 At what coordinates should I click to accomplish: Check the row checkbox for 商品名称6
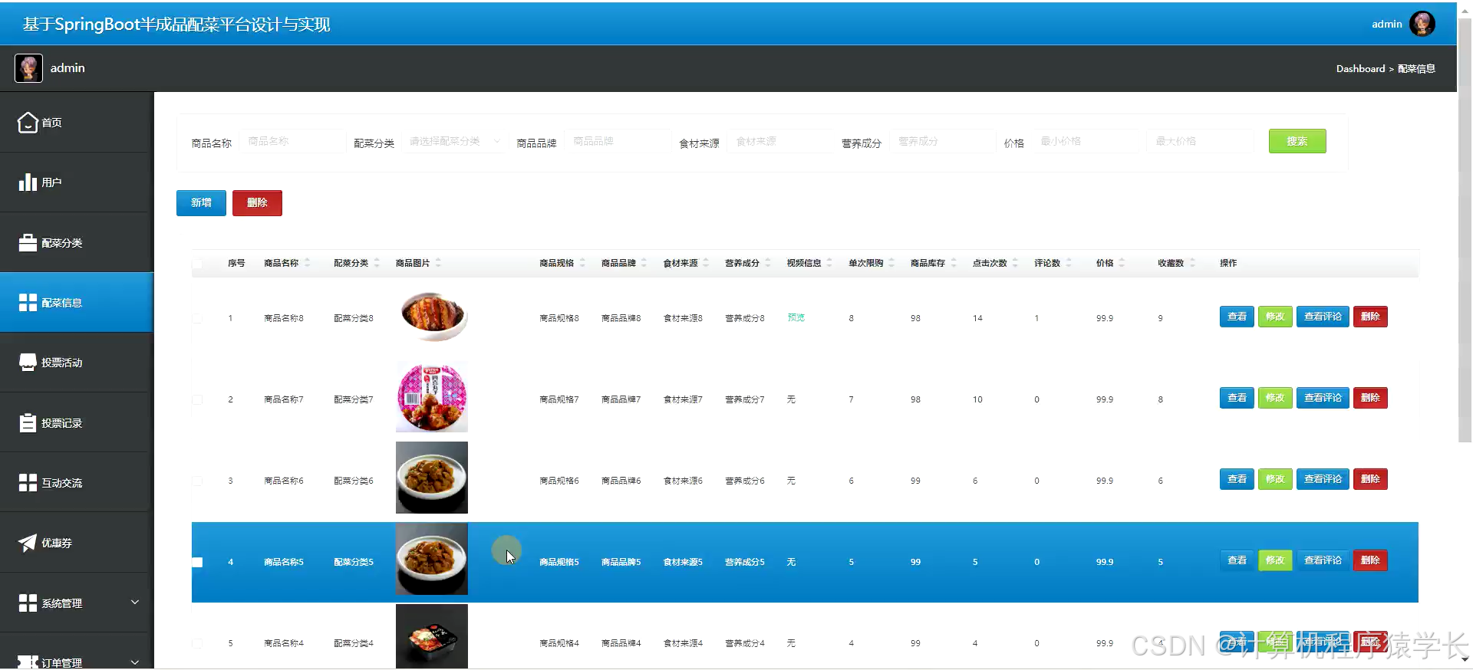click(197, 481)
